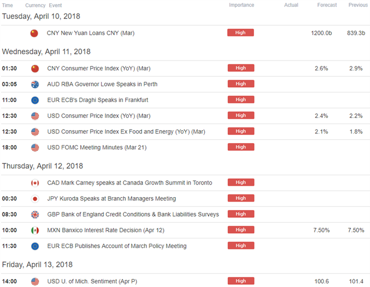Select the Importance column header
Screen dimensions: 370x287
click(241, 5)
